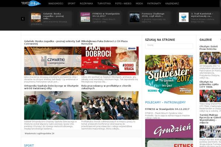Open the Gdańsk: Boska zagadka carousel thumbnail
This screenshot has width=221, height=147.
[x=36, y=17]
